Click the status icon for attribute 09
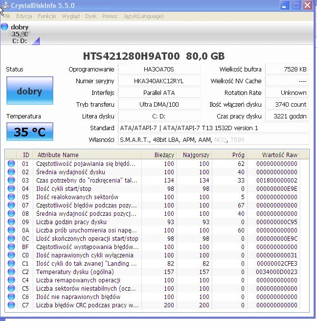 pyautogui.click(x=11, y=222)
